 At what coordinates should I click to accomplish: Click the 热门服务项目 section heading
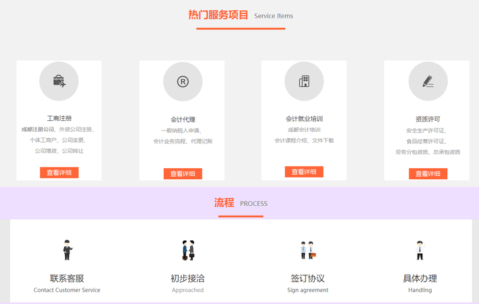[x=218, y=15]
